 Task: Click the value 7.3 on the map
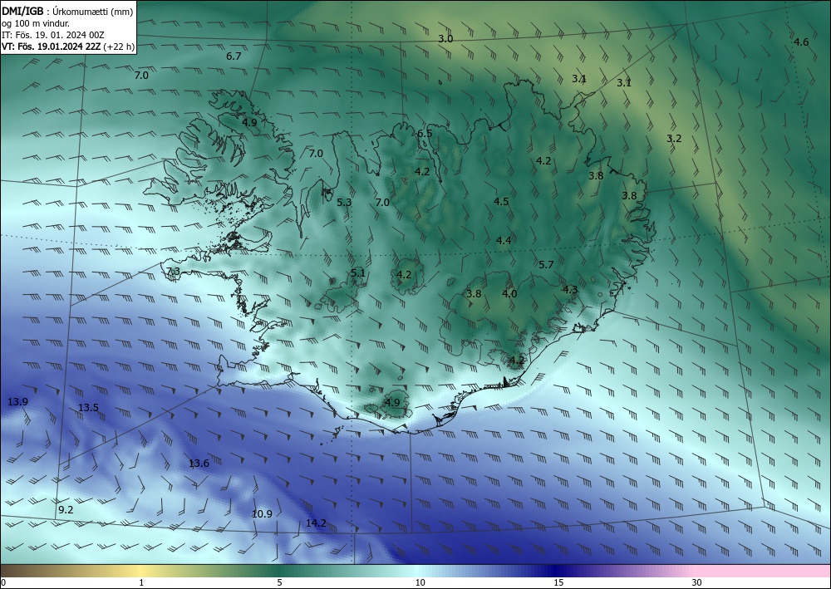point(174,272)
